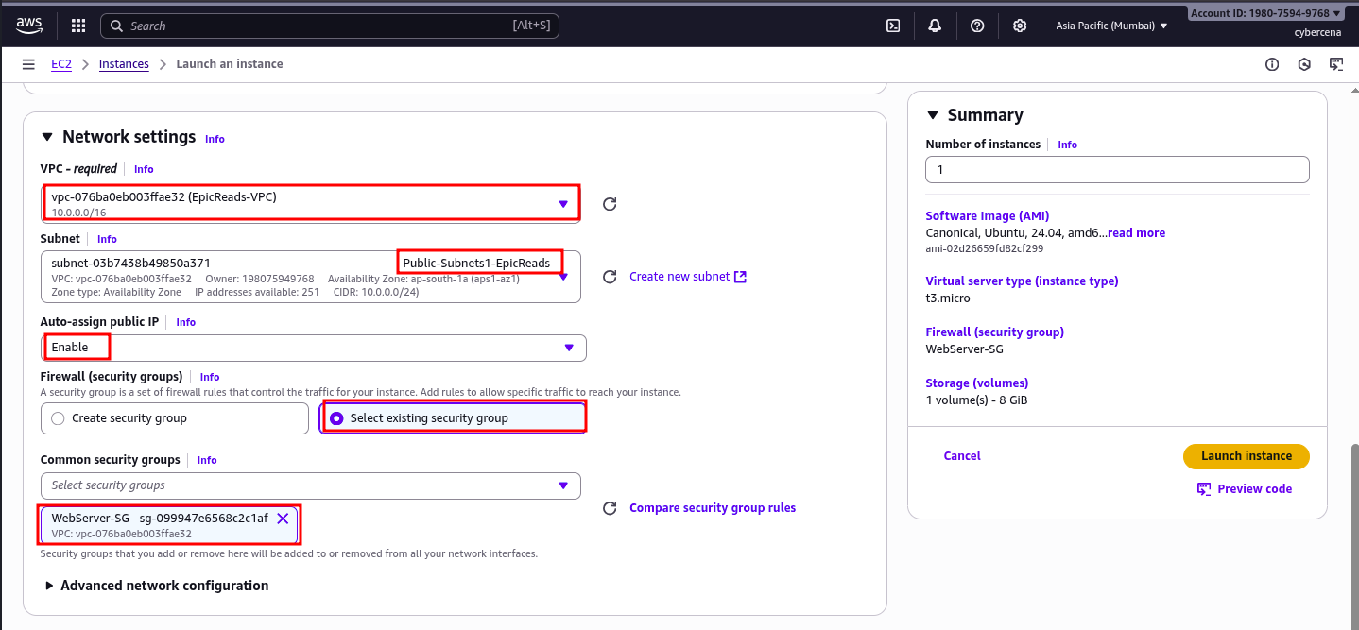The width and height of the screenshot is (1359, 630).
Task: Click the hexagon icon in breadcrumb bar
Action: pos(1304,64)
